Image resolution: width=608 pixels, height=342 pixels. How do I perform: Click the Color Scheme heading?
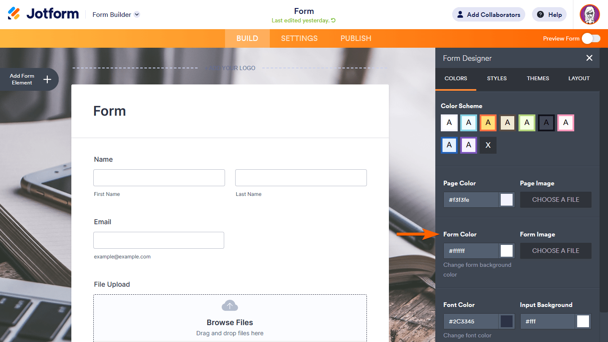tap(461, 106)
